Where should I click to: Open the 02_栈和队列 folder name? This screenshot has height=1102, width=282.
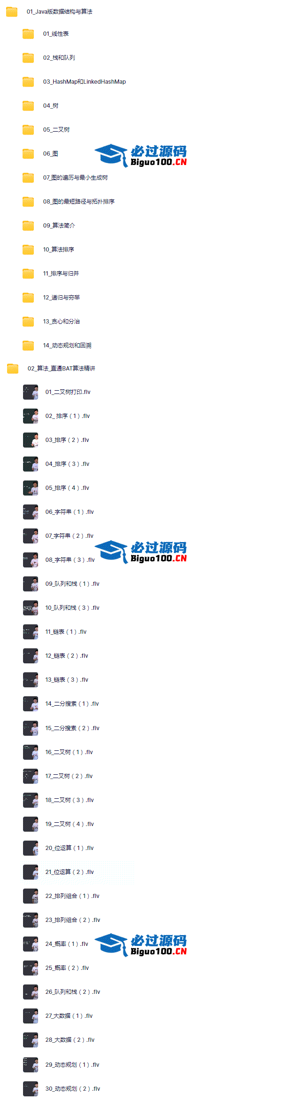point(59,58)
